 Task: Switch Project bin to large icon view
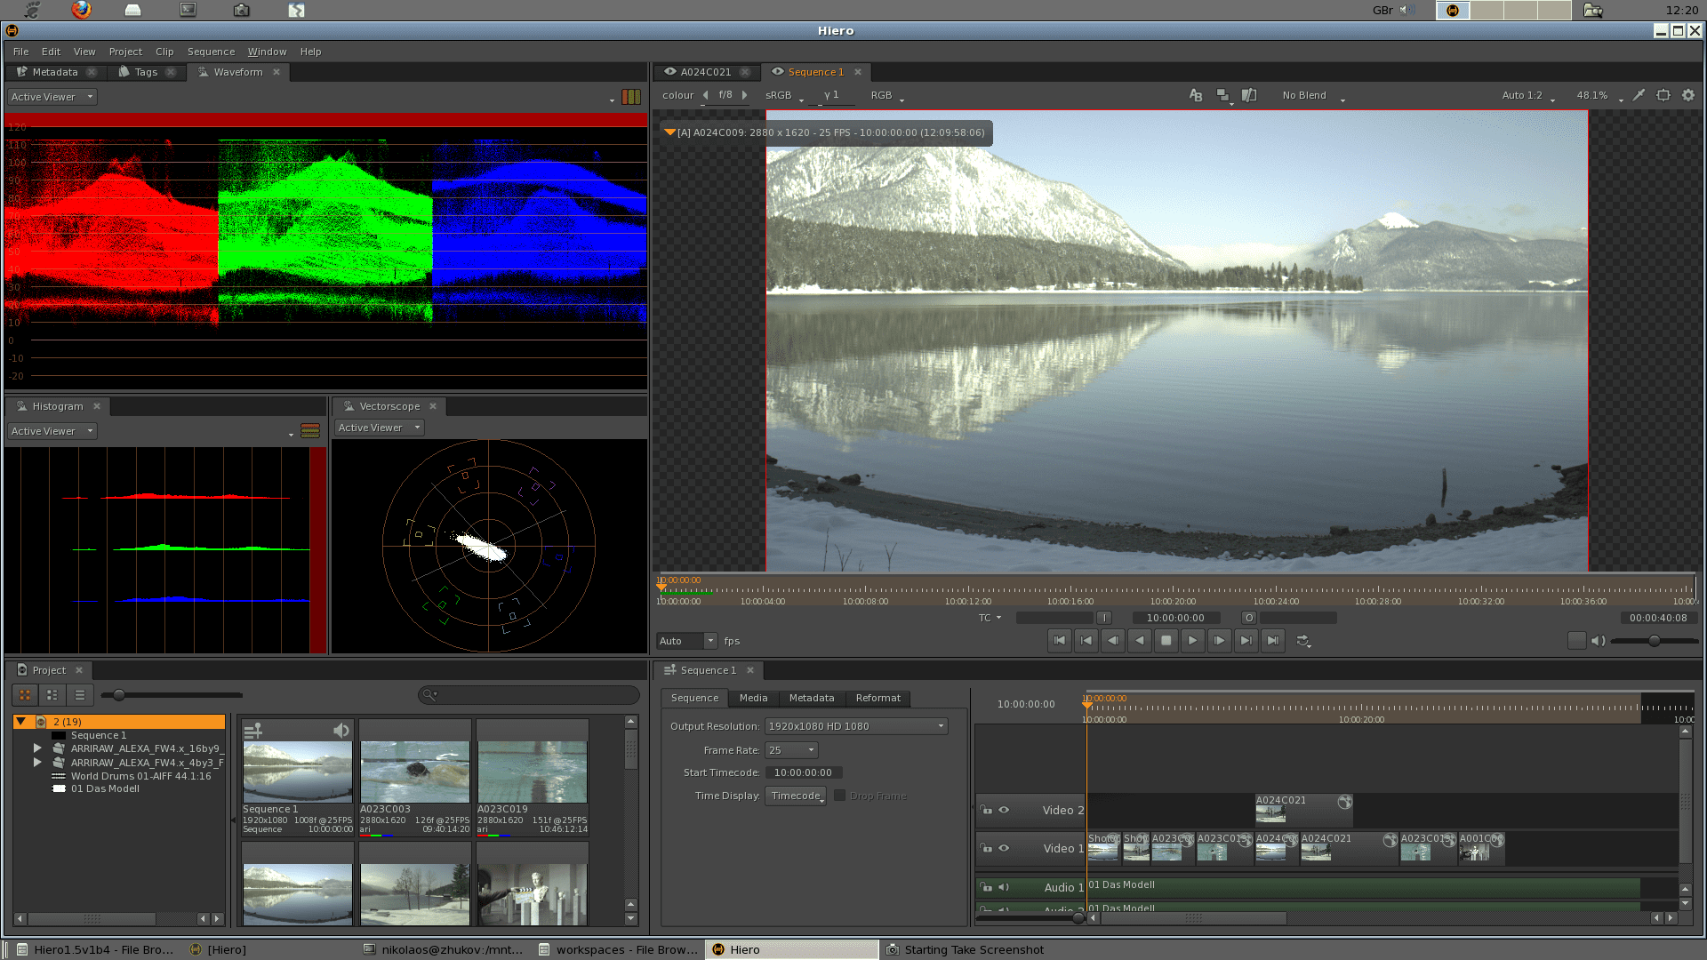point(25,695)
